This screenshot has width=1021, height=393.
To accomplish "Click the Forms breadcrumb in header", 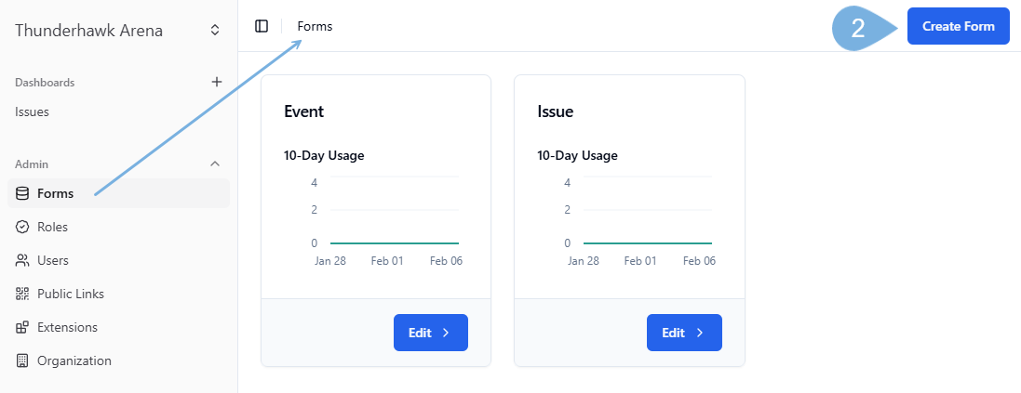I will pyautogui.click(x=315, y=26).
